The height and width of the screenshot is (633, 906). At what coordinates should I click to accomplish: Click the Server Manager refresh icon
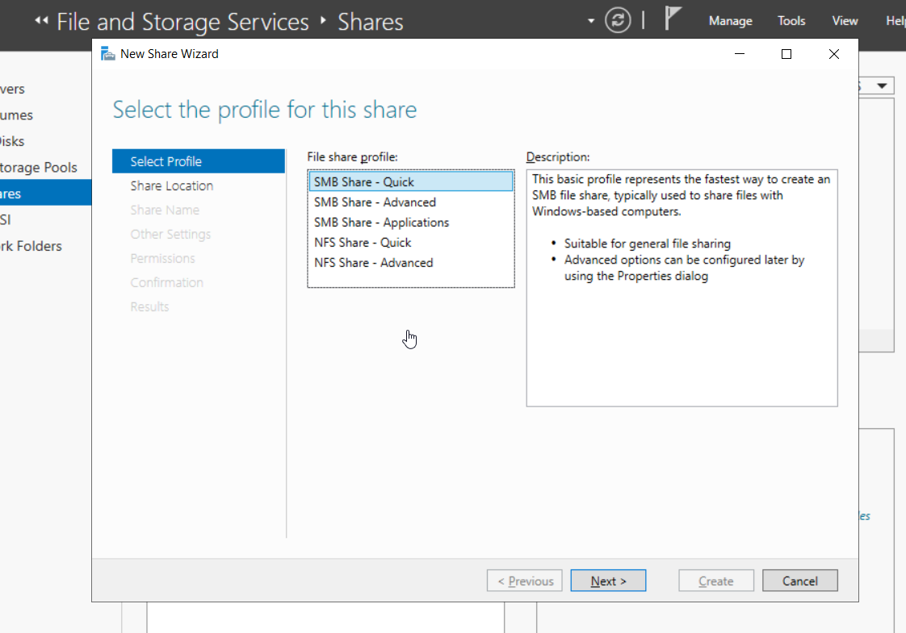tap(618, 21)
